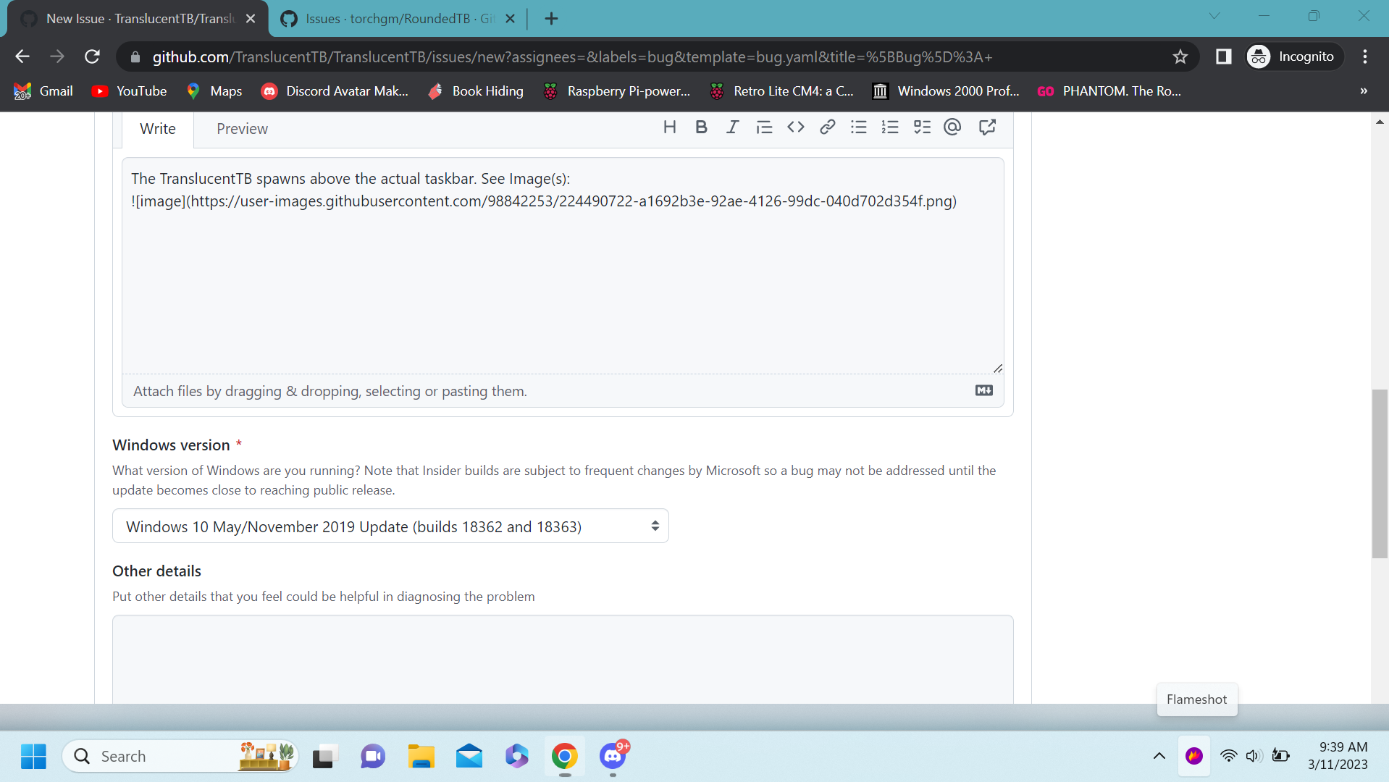Insert a code snippet

(795, 127)
